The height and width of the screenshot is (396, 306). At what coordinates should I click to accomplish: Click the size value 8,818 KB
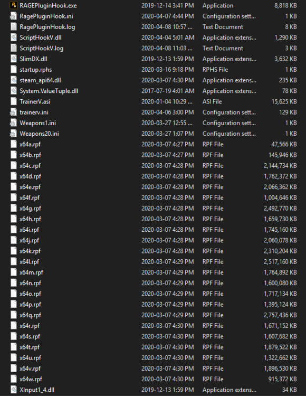pyautogui.click(x=285, y=6)
